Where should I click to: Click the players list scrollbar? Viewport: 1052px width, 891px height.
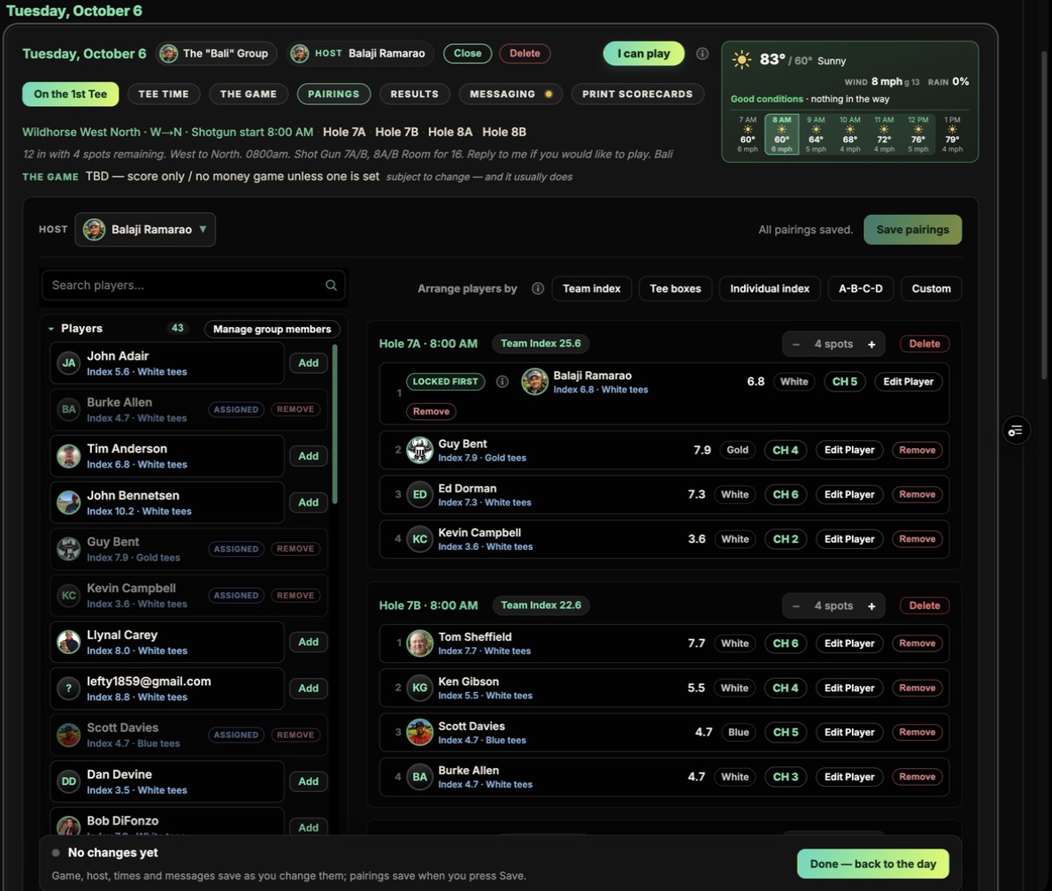click(x=334, y=424)
